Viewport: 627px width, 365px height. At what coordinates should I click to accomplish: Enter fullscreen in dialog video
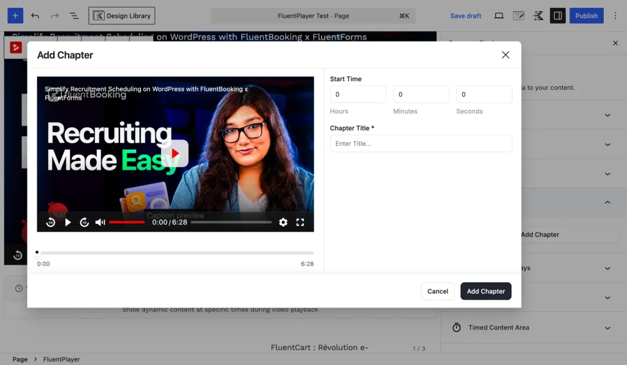[x=300, y=222]
